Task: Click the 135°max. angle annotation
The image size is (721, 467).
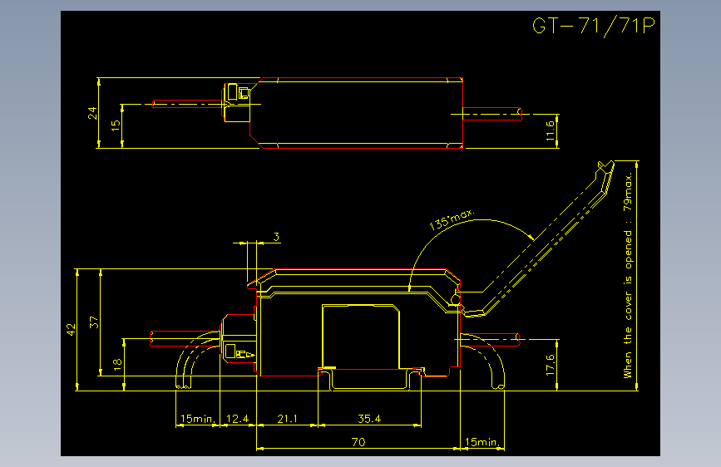Action: pos(451,219)
